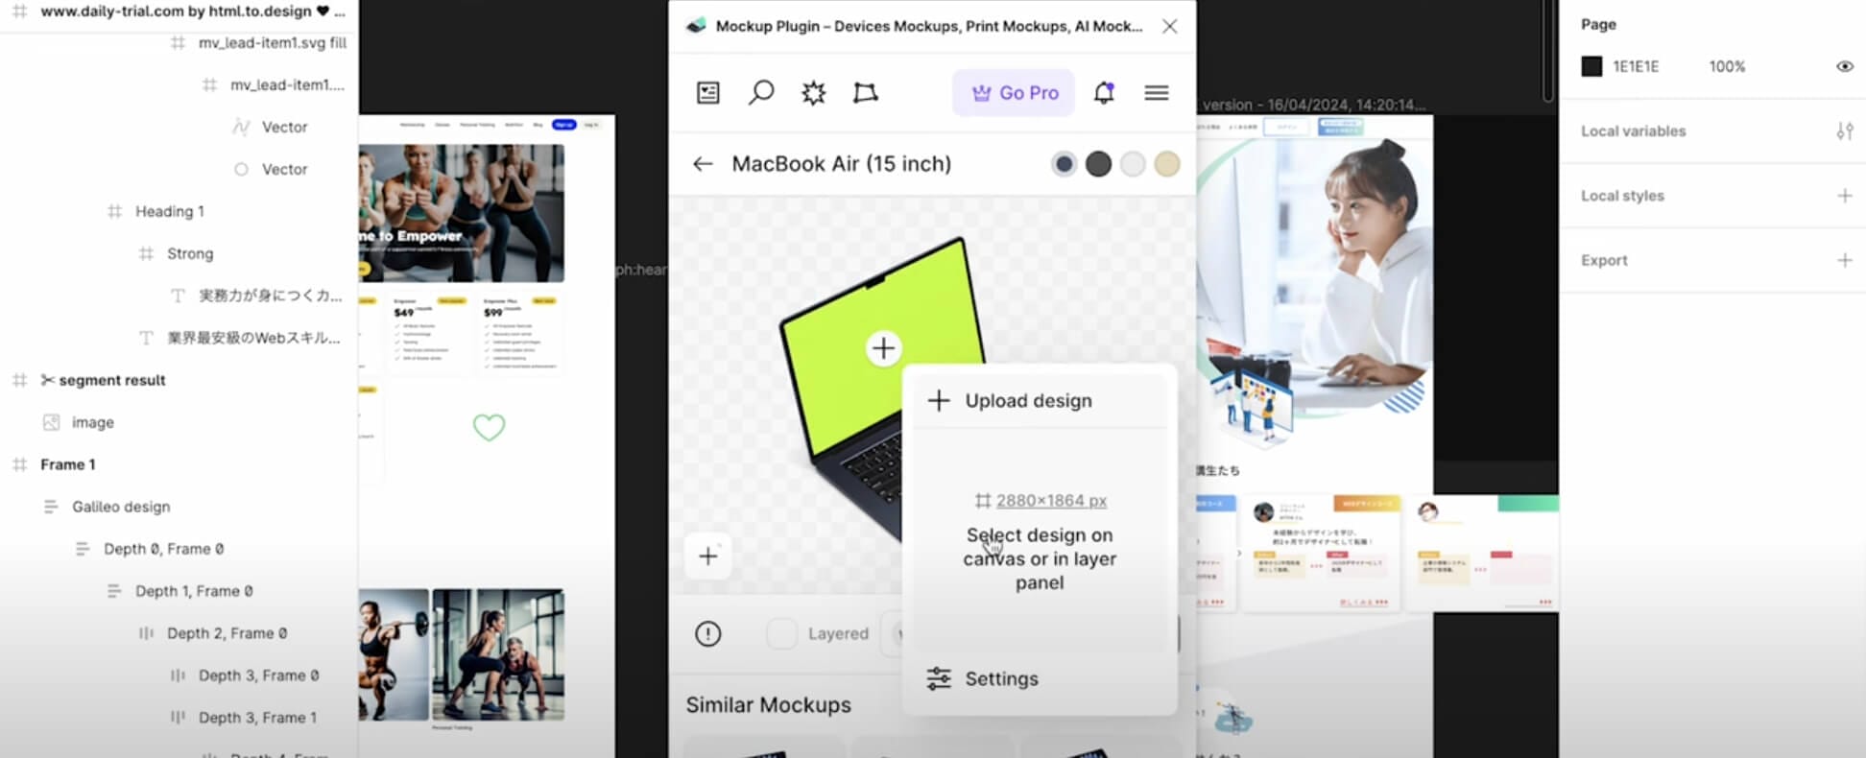The height and width of the screenshot is (758, 1866).
Task: Click the 1E1E1E page color swatch
Action: pyautogui.click(x=1591, y=66)
